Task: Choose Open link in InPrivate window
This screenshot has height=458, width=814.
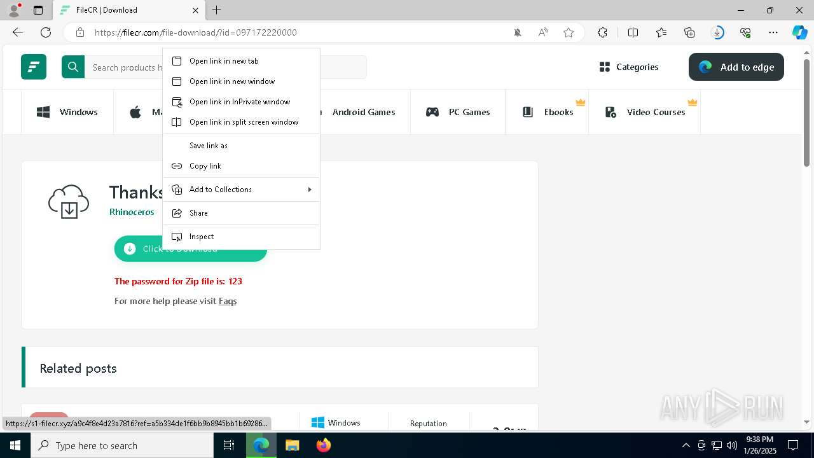Action: coord(241,102)
